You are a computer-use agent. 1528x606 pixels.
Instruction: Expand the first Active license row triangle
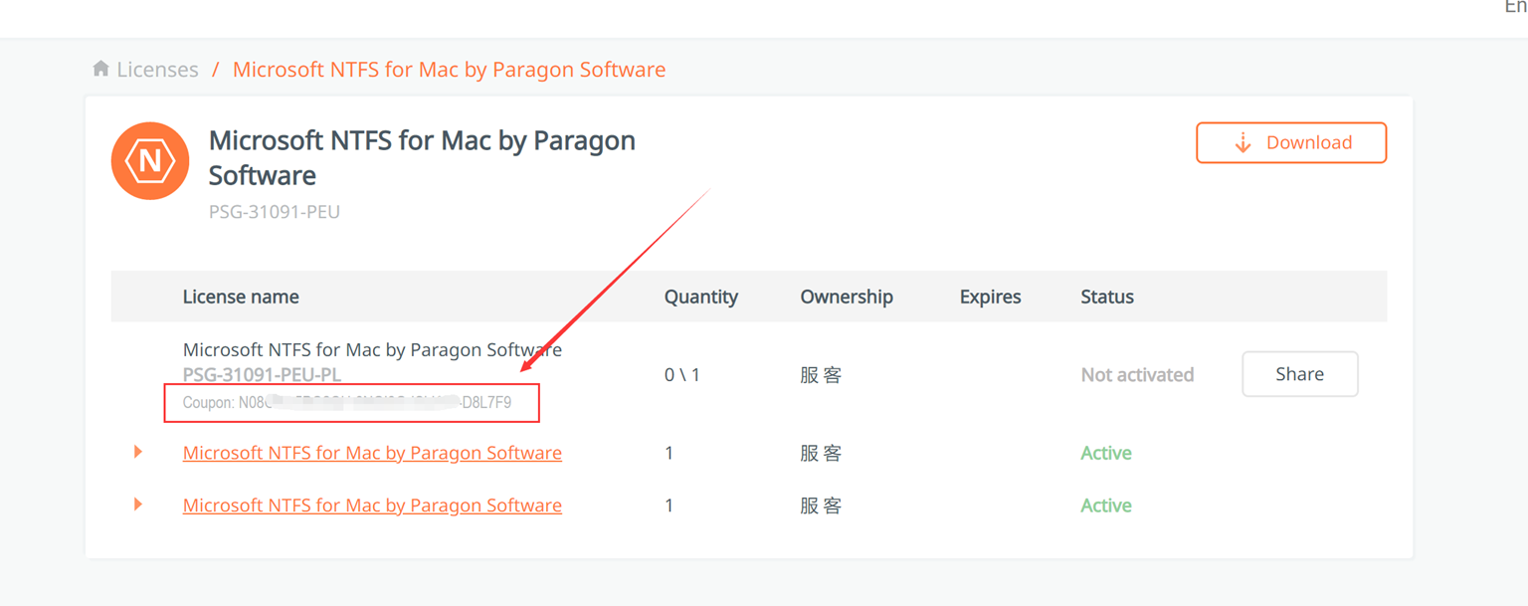coord(138,452)
